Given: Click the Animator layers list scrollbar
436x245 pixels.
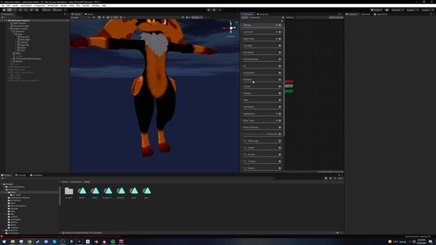Looking at the screenshot, I should (283, 80).
